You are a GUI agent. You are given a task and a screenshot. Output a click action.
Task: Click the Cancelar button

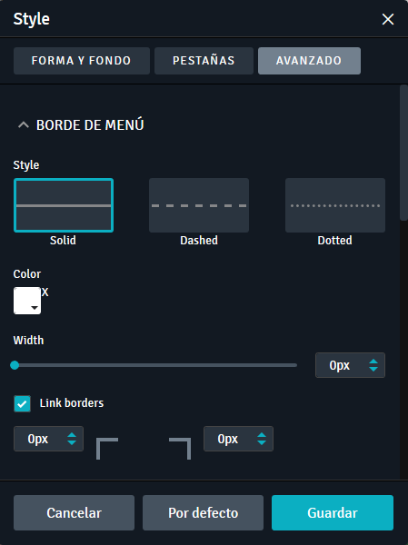[75, 512]
